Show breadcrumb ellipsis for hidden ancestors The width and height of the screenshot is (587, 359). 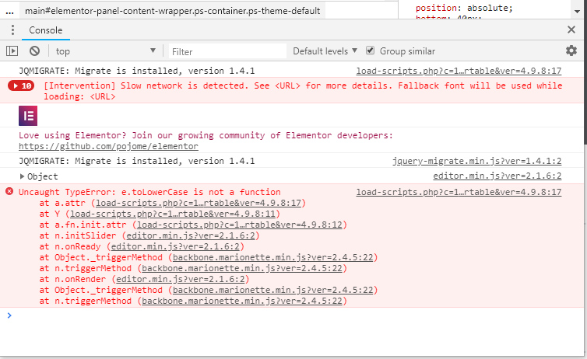(x=10, y=11)
